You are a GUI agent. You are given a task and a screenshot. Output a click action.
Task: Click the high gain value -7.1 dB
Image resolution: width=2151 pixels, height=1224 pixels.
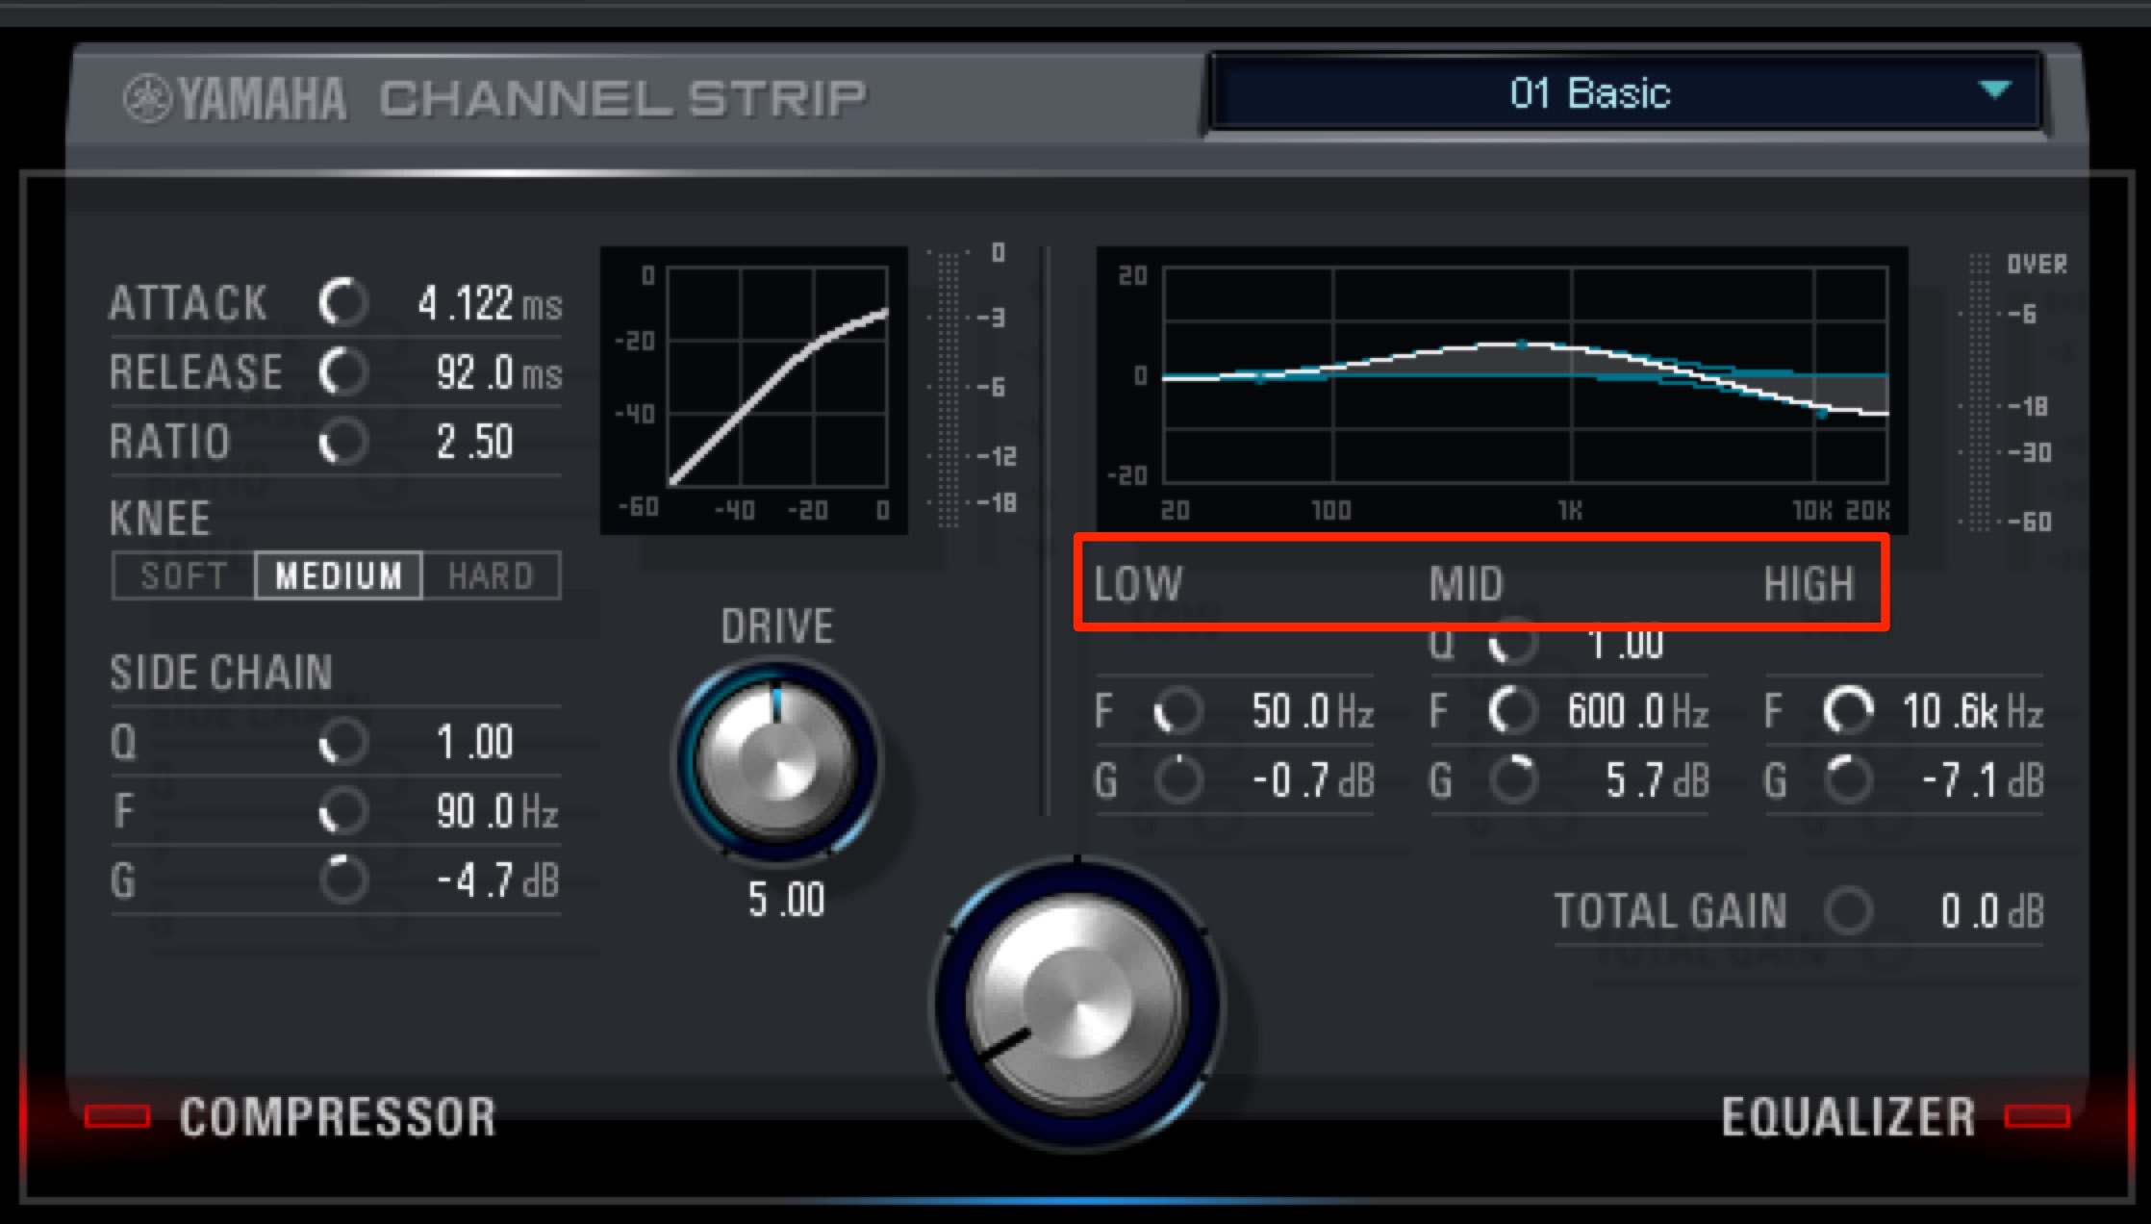pyautogui.click(x=1983, y=780)
